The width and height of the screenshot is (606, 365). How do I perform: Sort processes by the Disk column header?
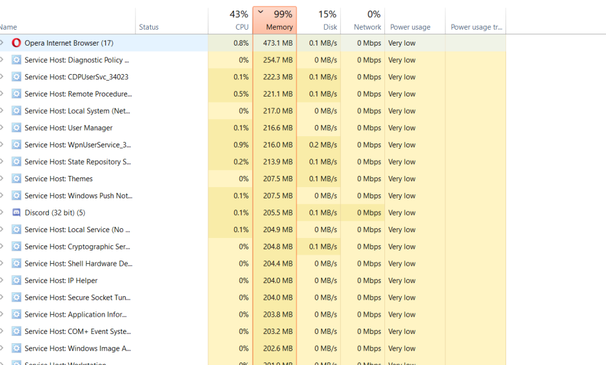click(x=319, y=20)
